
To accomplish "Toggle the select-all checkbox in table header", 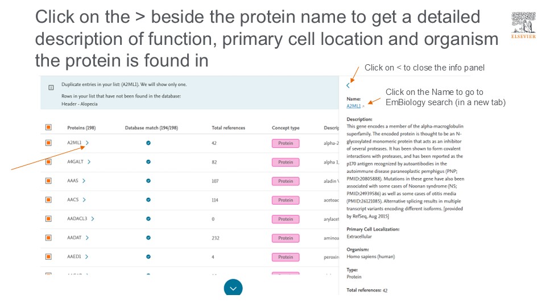I will [48, 128].
